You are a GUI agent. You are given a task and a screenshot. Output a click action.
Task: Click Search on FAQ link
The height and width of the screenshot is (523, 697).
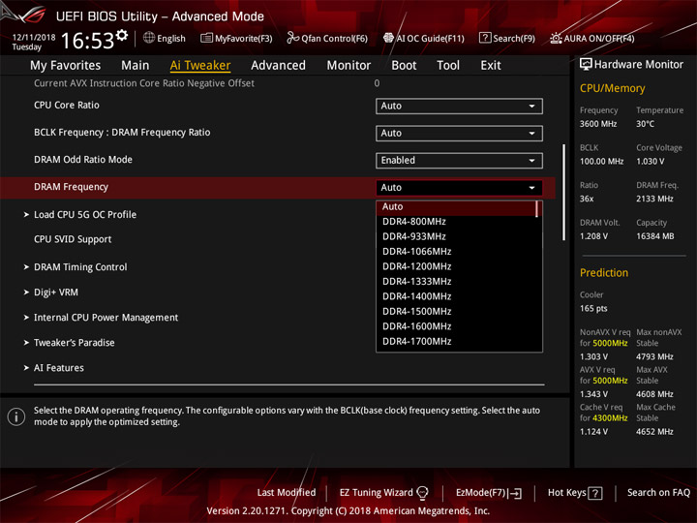[659, 493]
